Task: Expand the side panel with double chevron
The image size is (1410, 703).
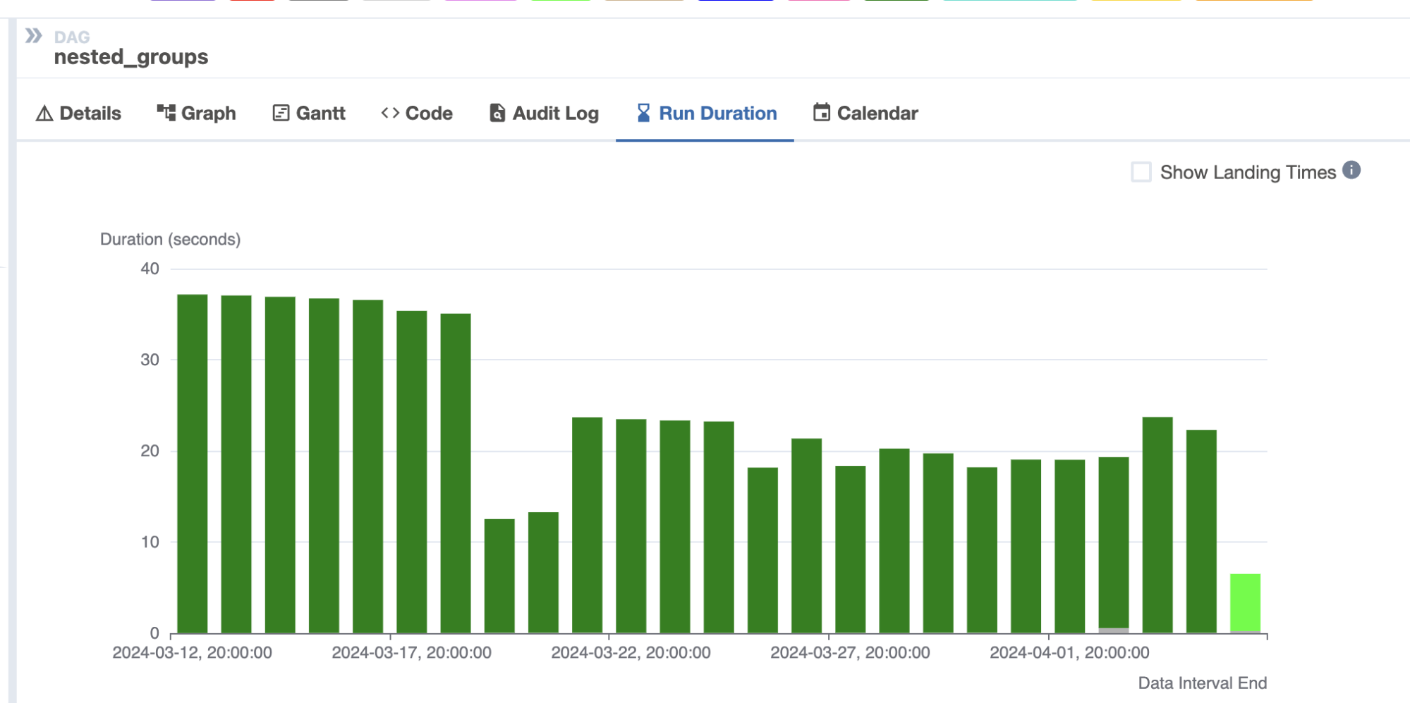Action: point(33,36)
